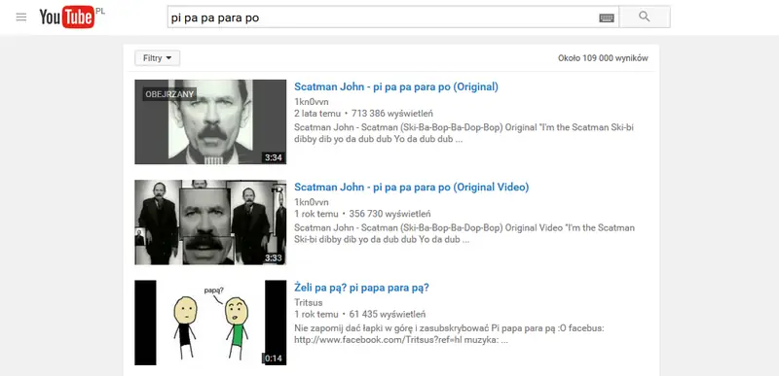Click the YouTube logo
The height and width of the screenshot is (376, 779).
67,17
